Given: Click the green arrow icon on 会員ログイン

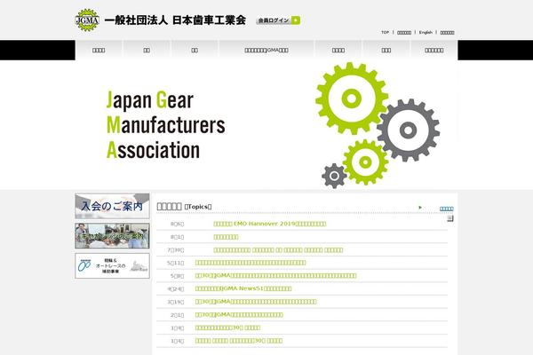Looking at the screenshot, I should [x=296, y=20].
